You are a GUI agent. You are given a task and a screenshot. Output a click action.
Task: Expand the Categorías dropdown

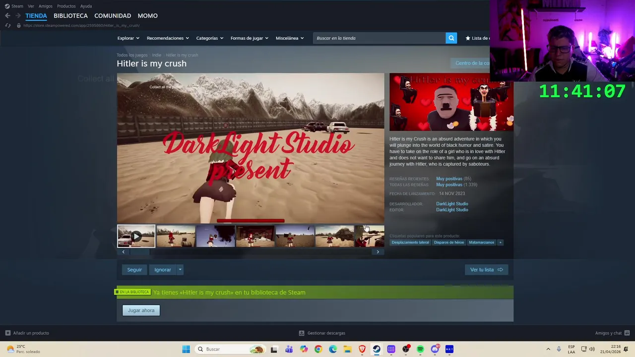point(209,38)
